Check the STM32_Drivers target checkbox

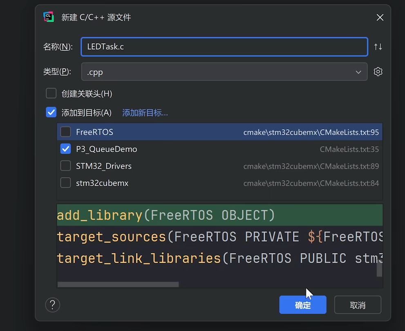(x=66, y=166)
